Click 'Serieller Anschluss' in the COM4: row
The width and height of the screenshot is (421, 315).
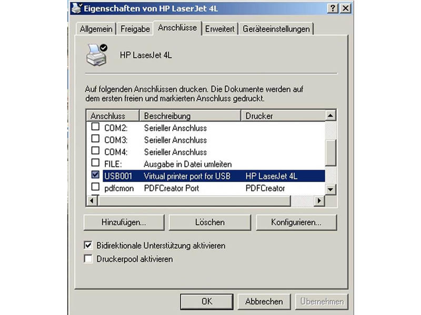pos(175,152)
